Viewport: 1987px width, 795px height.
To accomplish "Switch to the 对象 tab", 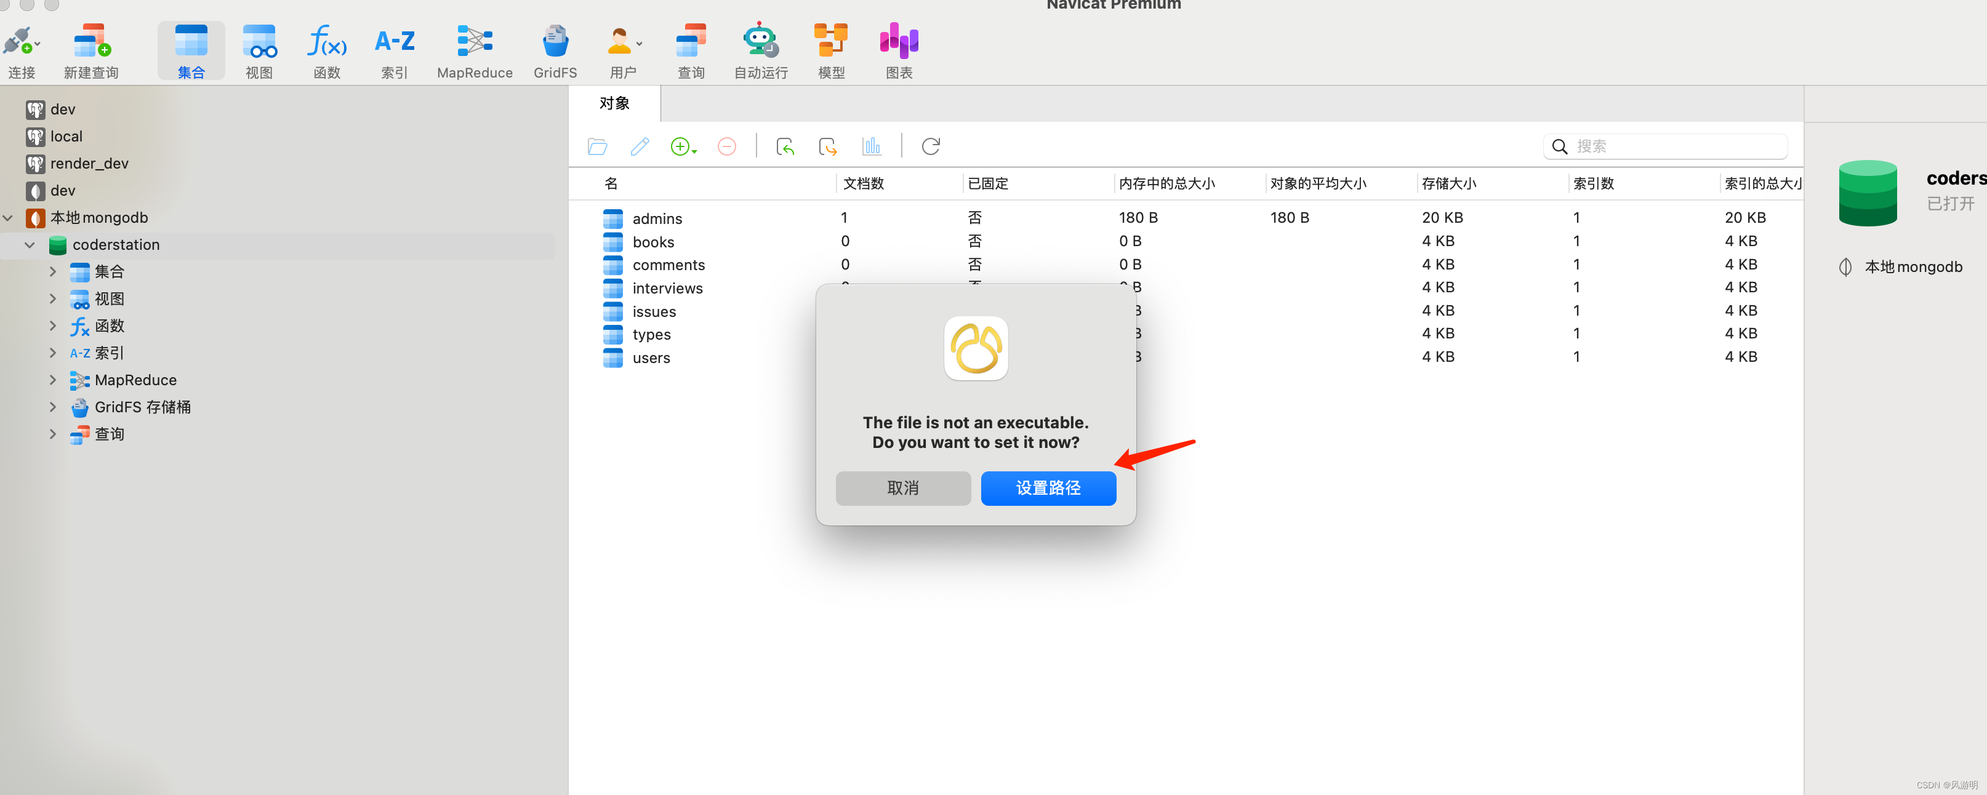I will 615,103.
